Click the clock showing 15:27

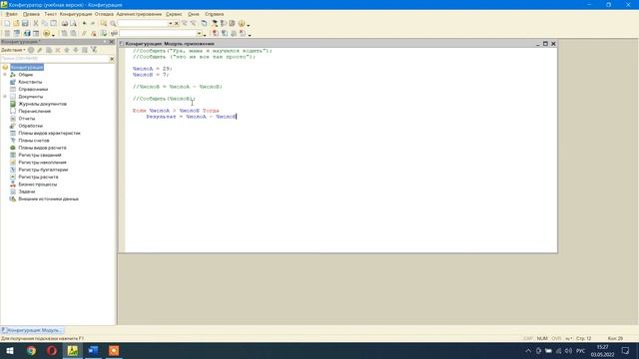point(602,347)
